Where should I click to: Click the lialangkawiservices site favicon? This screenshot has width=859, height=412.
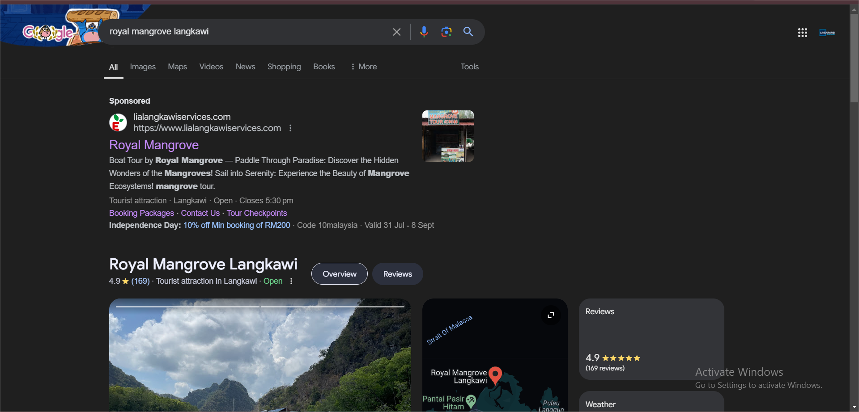(x=118, y=122)
